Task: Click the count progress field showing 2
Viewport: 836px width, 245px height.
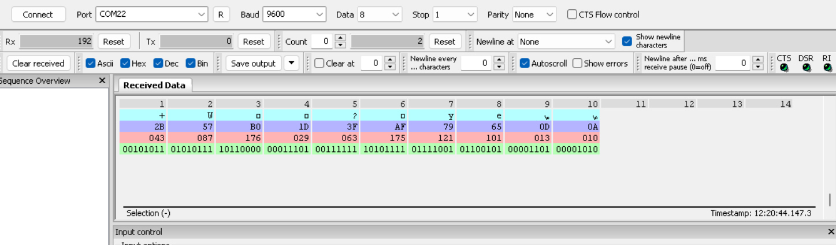Action: [388, 42]
